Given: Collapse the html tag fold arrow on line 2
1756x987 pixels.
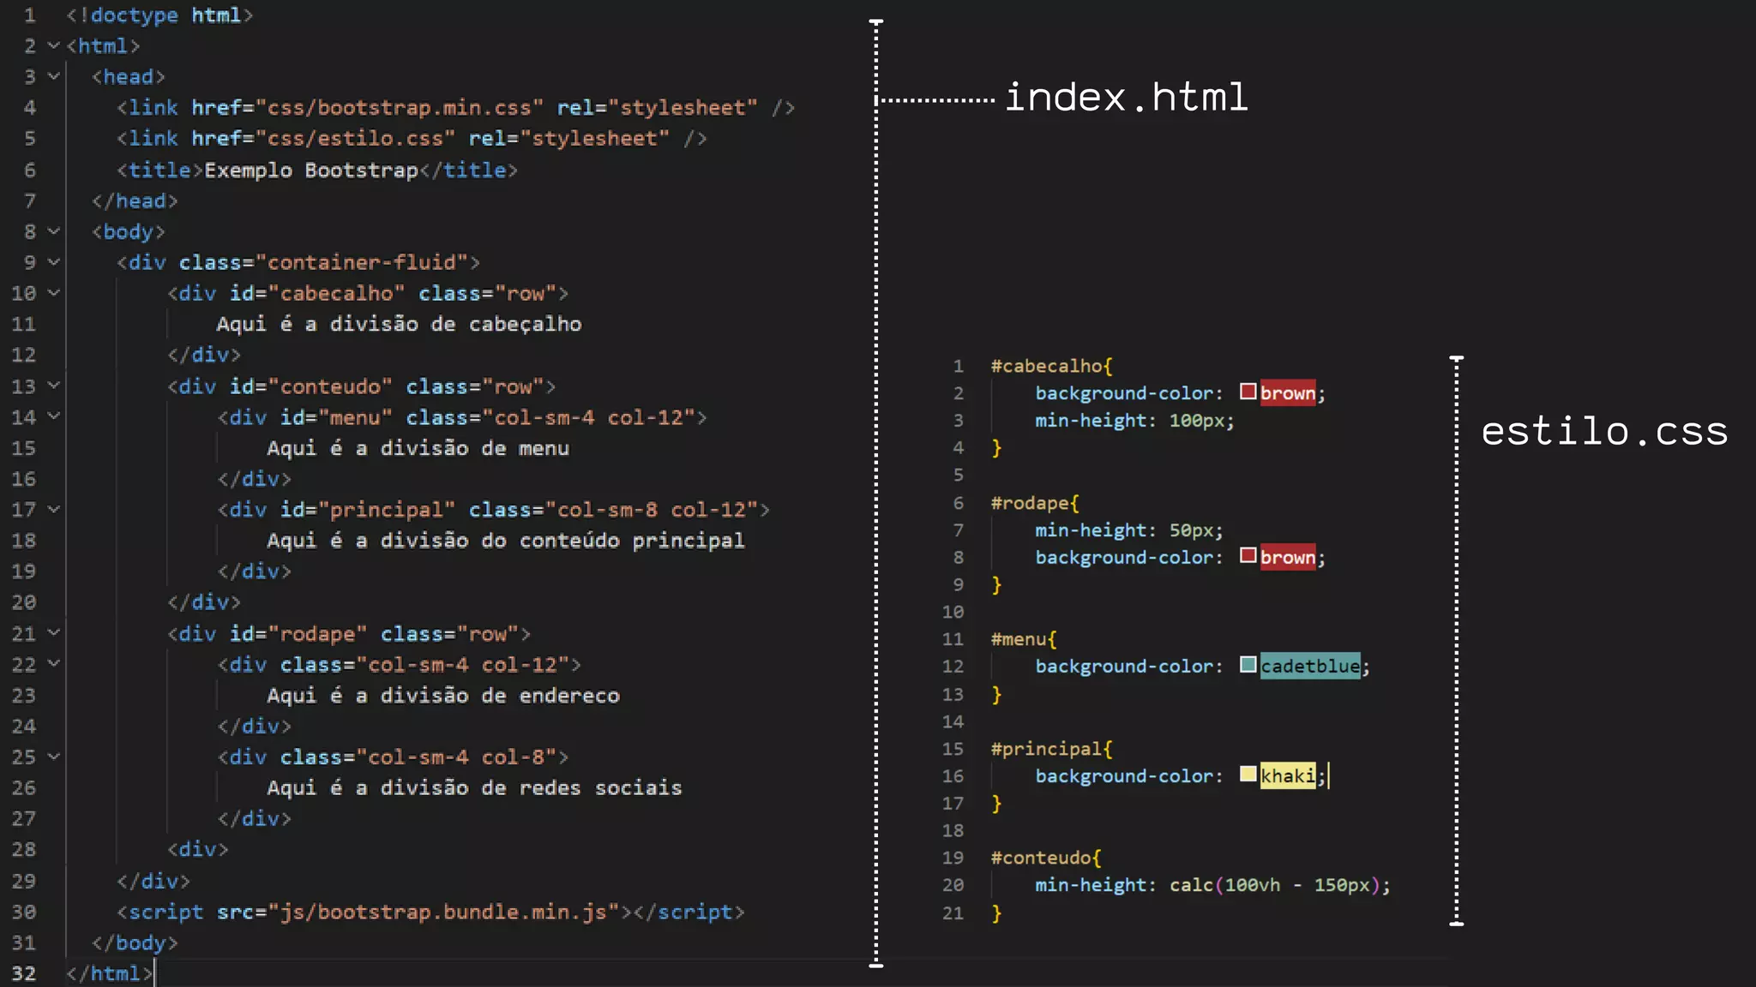Looking at the screenshot, I should click(x=53, y=45).
